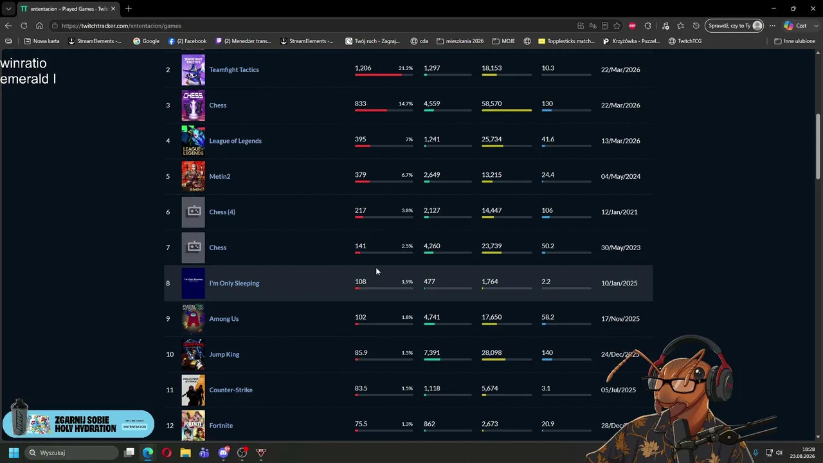Click the Counter-Strike cover thumbnail
Screen dimensions: 823x463
click(193, 390)
